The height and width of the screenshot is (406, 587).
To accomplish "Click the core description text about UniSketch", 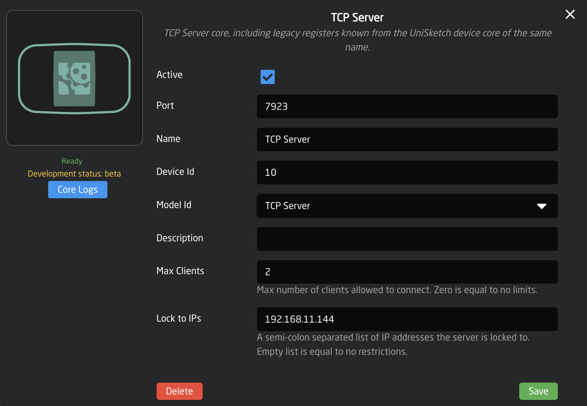I will click(358, 40).
